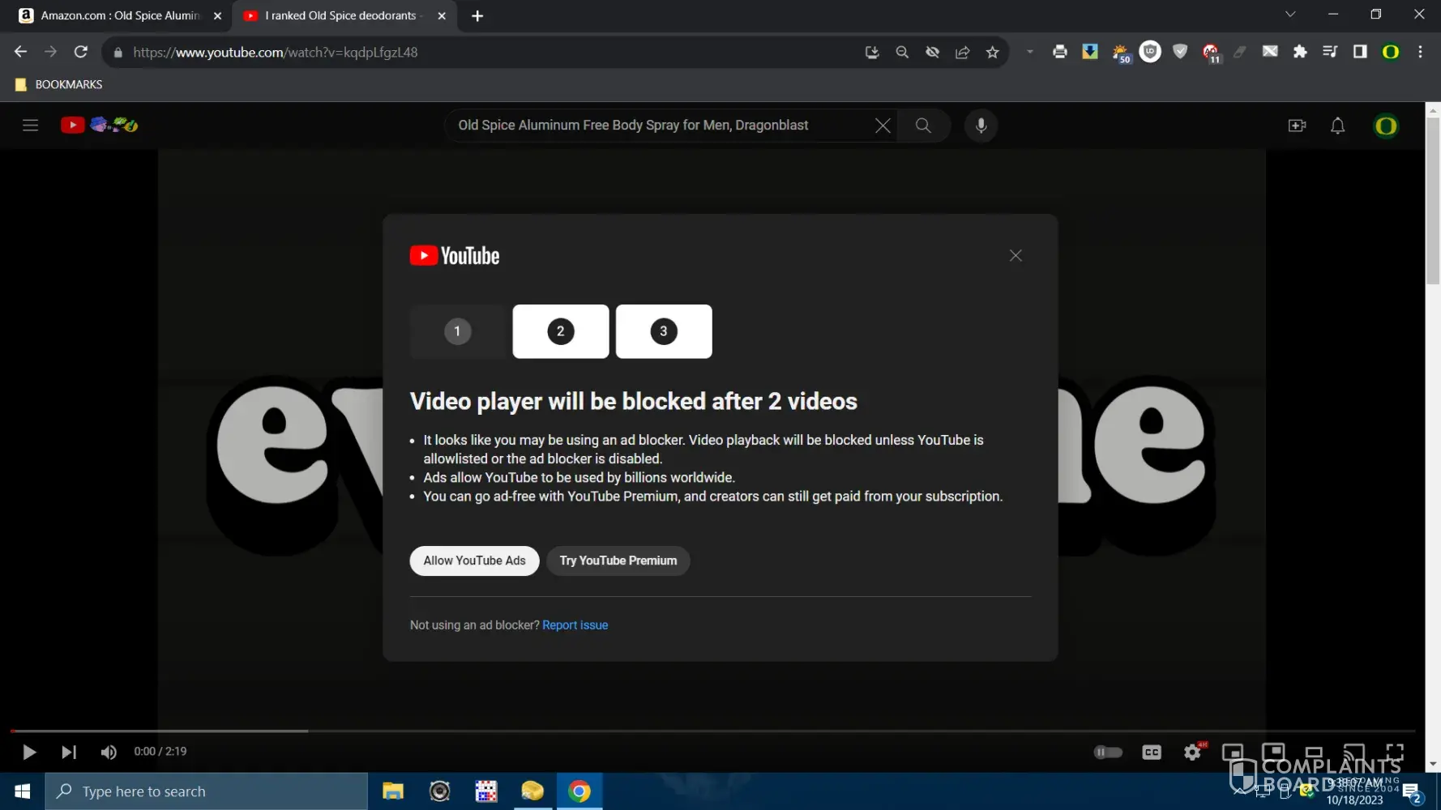Click the voice search microphone icon

981,126
